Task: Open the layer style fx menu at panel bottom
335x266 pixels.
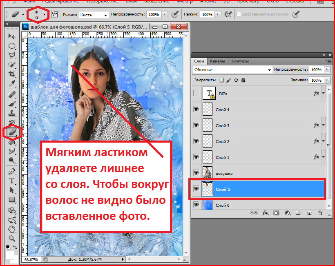Action: click(266, 213)
